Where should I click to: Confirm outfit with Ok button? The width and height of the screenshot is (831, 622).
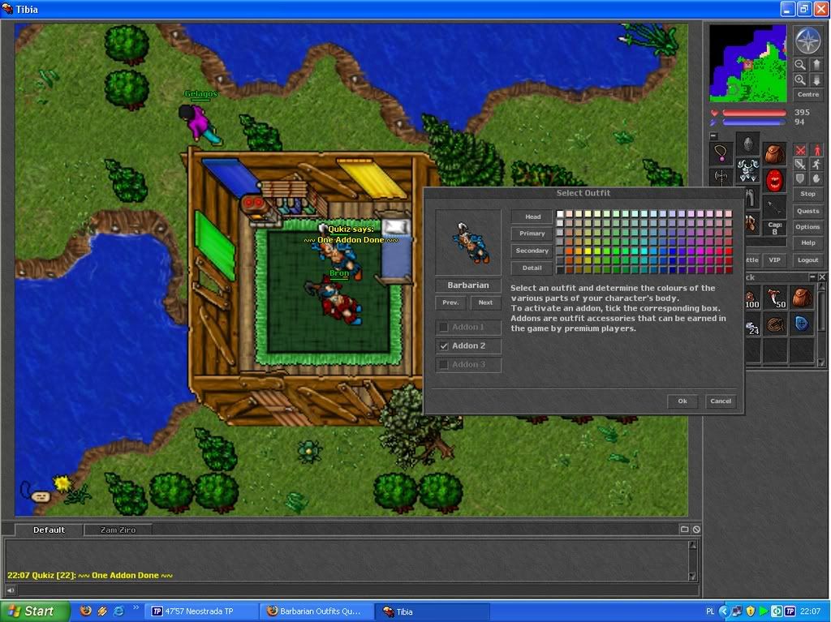682,401
